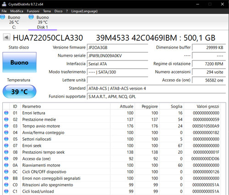
Task: Click the Standard ATA8-ACS field
Action: pos(156,88)
